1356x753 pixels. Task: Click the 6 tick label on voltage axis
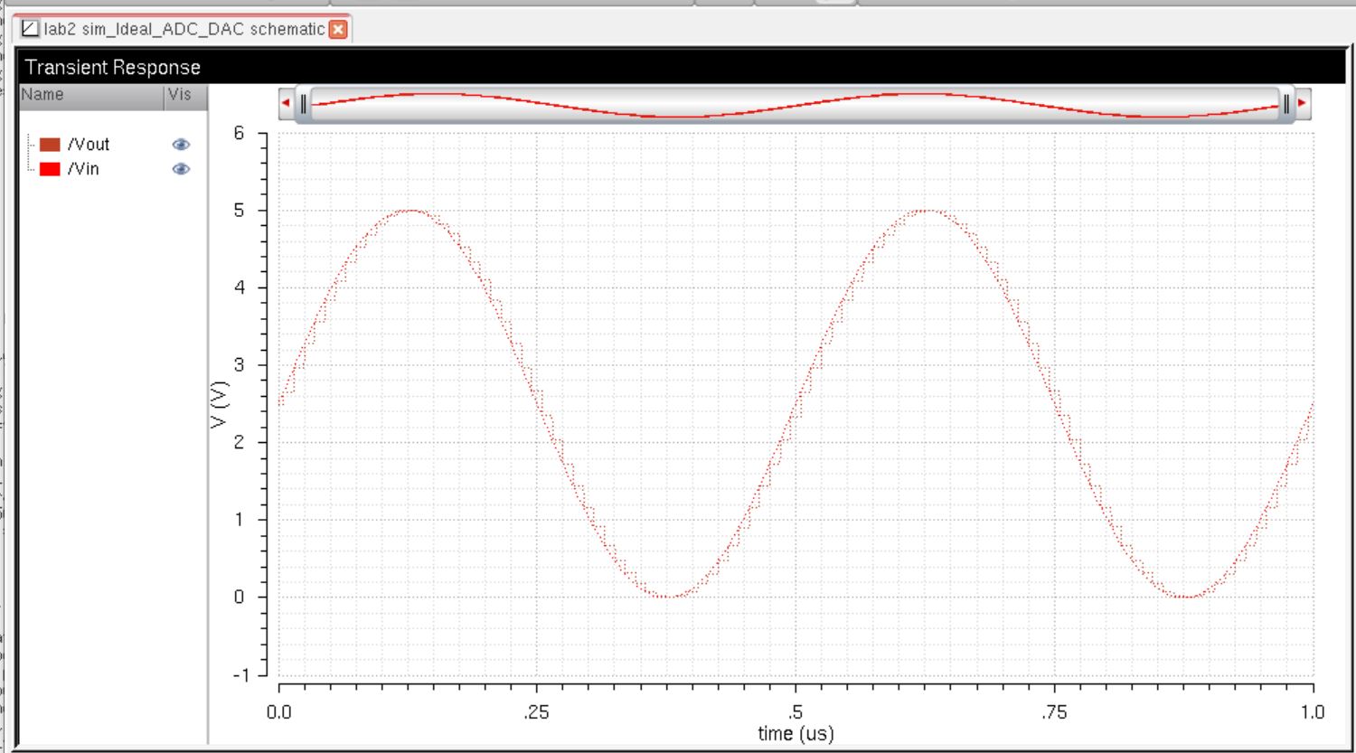(239, 133)
